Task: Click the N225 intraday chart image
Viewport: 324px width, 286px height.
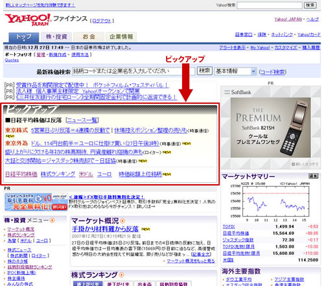Action: [x=270, y=202]
